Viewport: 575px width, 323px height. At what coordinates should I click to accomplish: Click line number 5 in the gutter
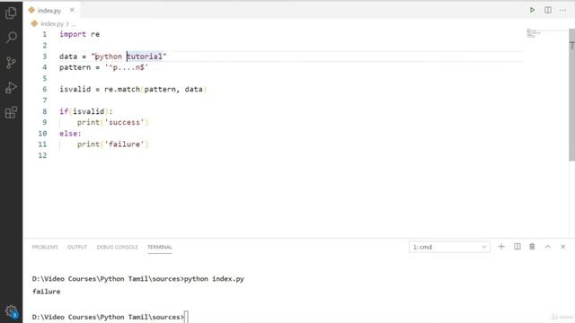click(x=44, y=78)
